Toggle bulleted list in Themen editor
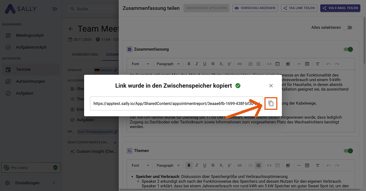Viewport: 366px width, 191px height. (258, 165)
